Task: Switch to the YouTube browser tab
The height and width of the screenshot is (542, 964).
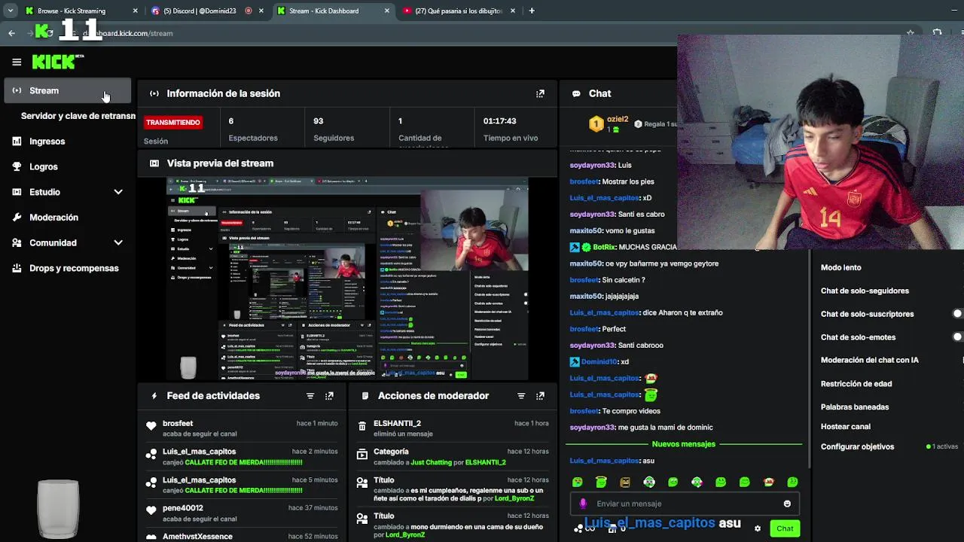Action: coord(459,11)
